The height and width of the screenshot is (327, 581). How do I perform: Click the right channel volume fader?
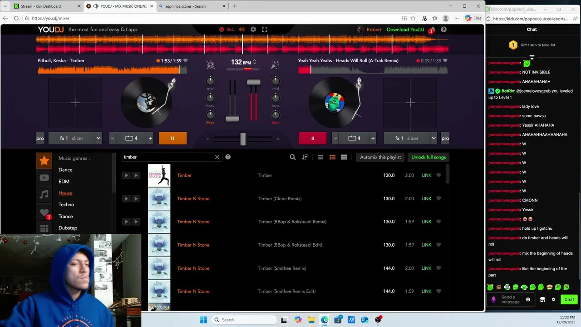pos(254,82)
